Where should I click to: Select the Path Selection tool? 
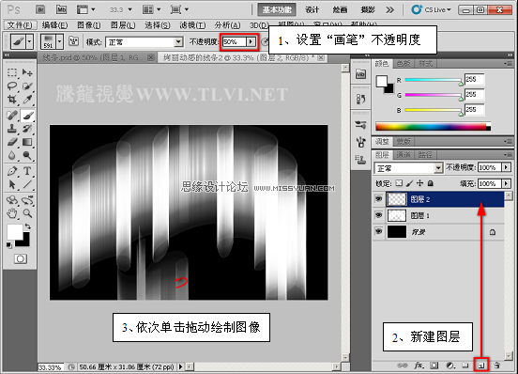pos(12,184)
